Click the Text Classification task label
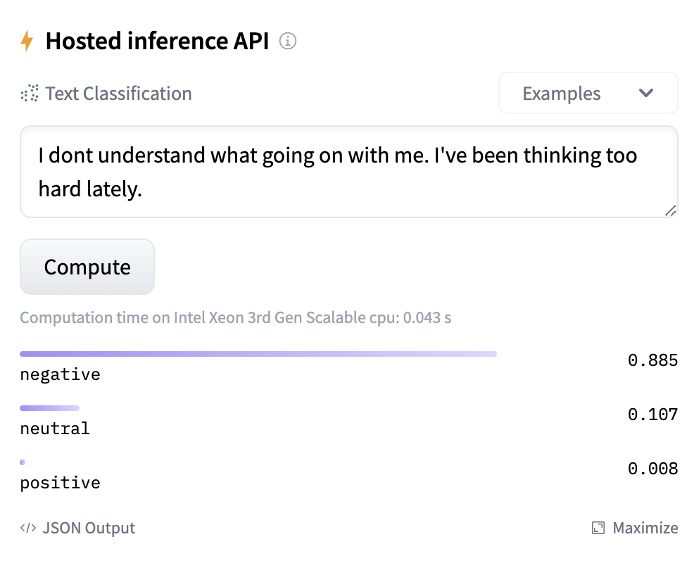694x570 pixels. (x=118, y=94)
